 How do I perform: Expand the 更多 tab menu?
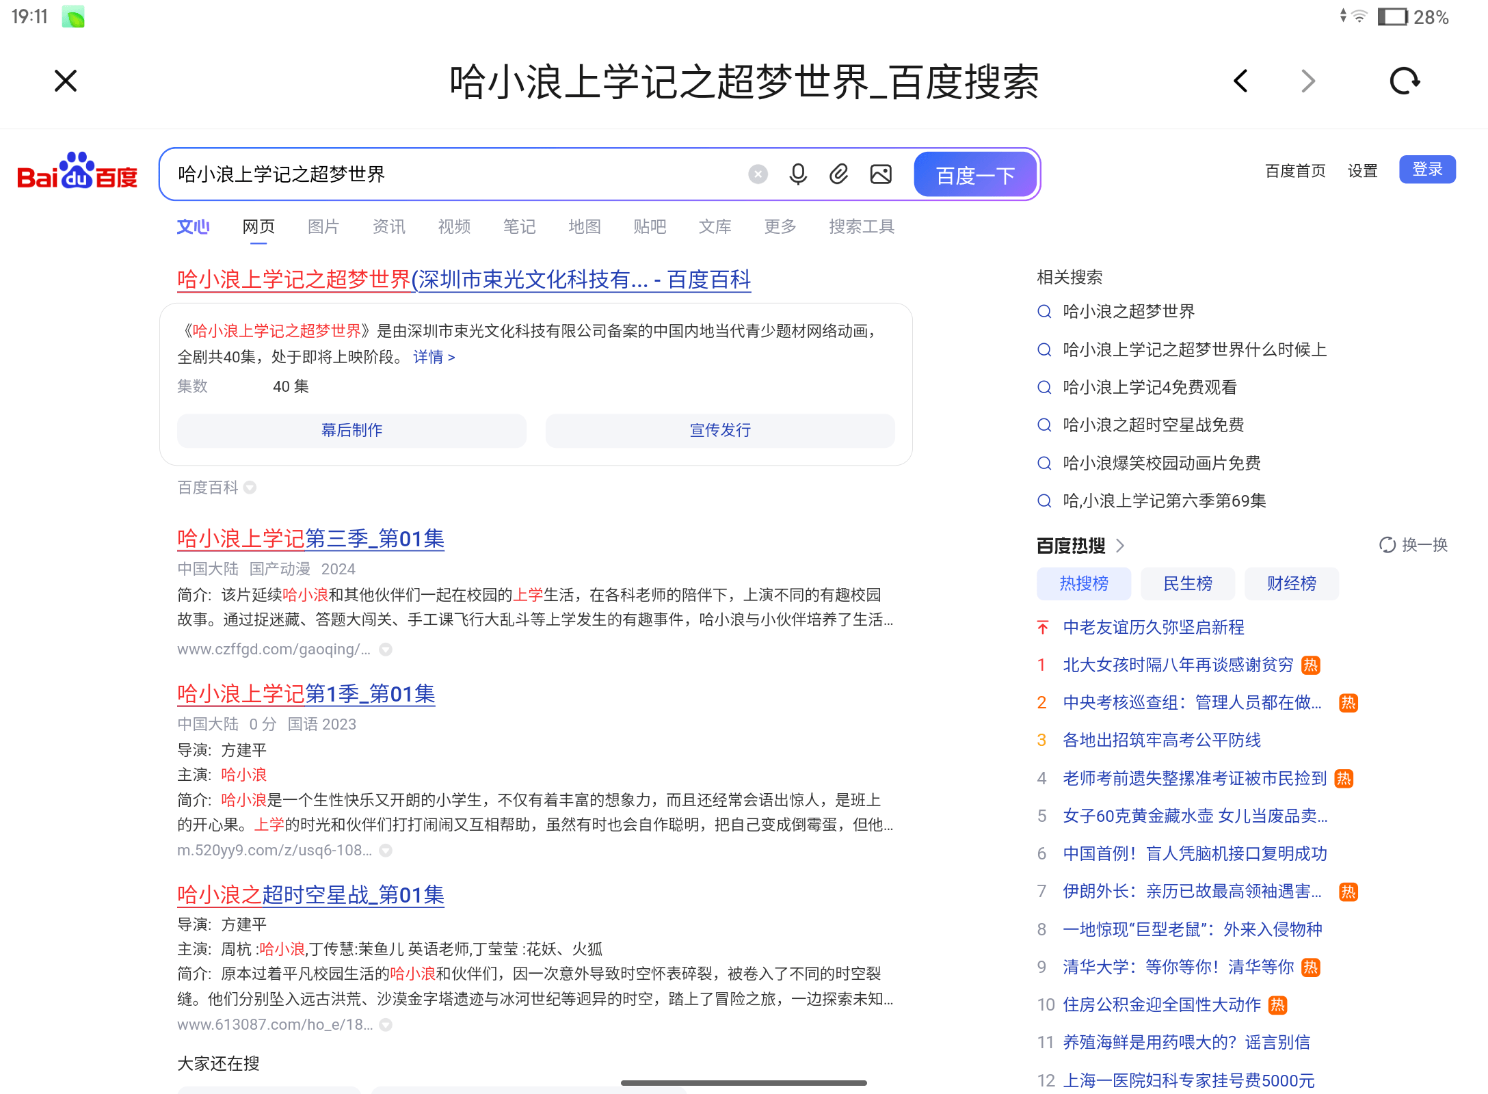[x=780, y=226]
